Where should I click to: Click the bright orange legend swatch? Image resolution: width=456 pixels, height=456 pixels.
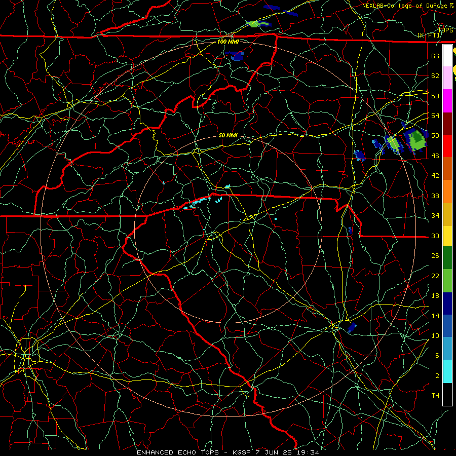pyautogui.click(x=447, y=192)
